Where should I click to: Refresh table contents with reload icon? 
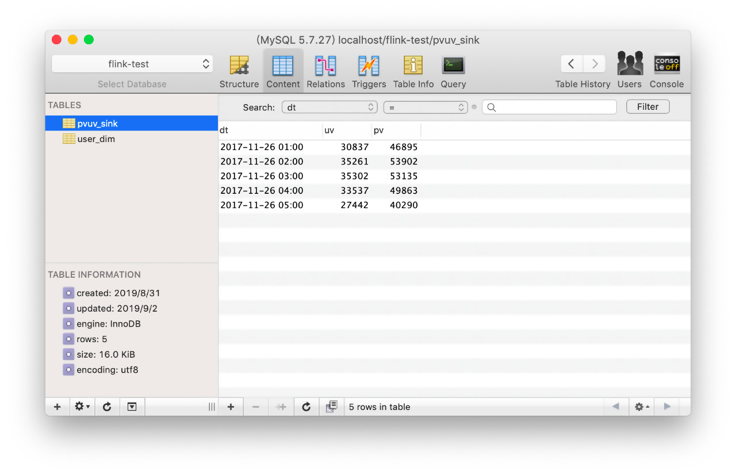tap(306, 407)
